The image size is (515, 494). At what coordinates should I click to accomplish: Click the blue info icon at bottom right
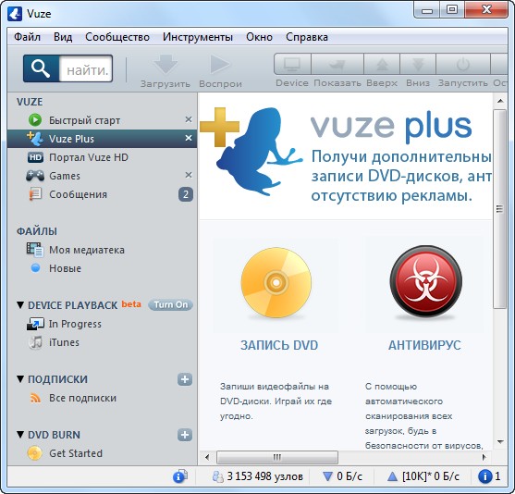click(x=484, y=476)
